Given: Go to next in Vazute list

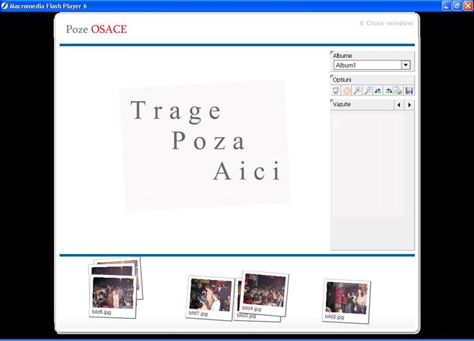Looking at the screenshot, I should coord(409,105).
